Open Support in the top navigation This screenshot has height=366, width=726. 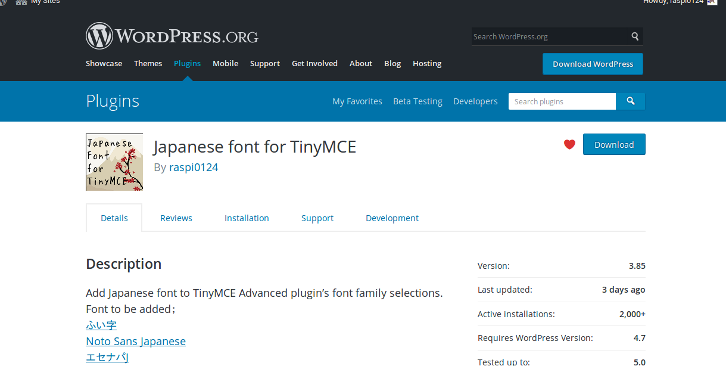(265, 63)
